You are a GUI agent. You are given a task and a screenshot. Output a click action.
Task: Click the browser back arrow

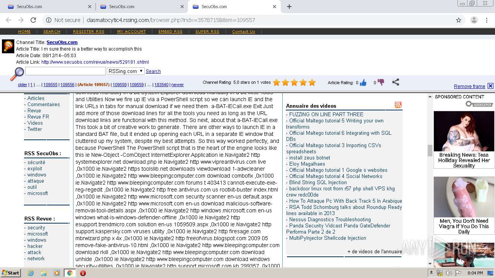9,20
